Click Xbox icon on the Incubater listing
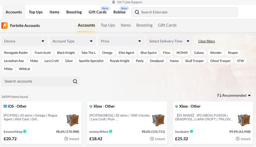Image resolution: width=256 pixels, height=147 pixels. tap(177, 106)
